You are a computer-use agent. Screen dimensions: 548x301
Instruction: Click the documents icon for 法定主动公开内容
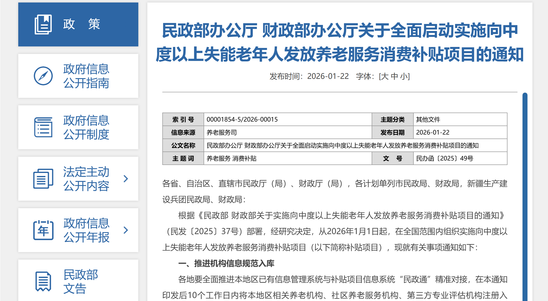click(43, 179)
